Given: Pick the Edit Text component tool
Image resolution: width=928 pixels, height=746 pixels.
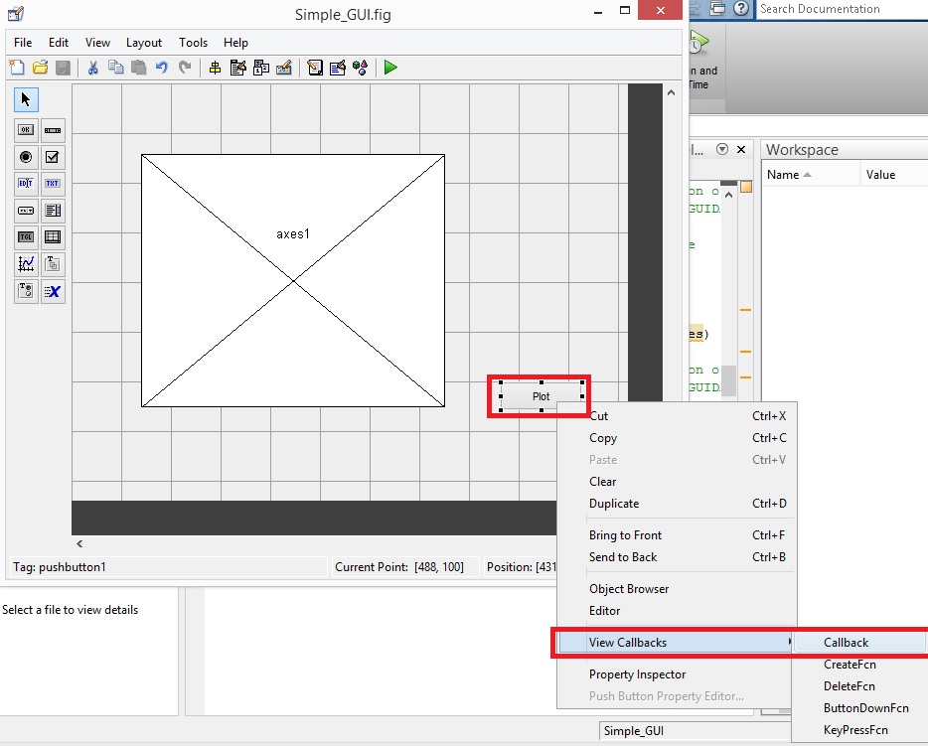Looking at the screenshot, I should [x=26, y=184].
